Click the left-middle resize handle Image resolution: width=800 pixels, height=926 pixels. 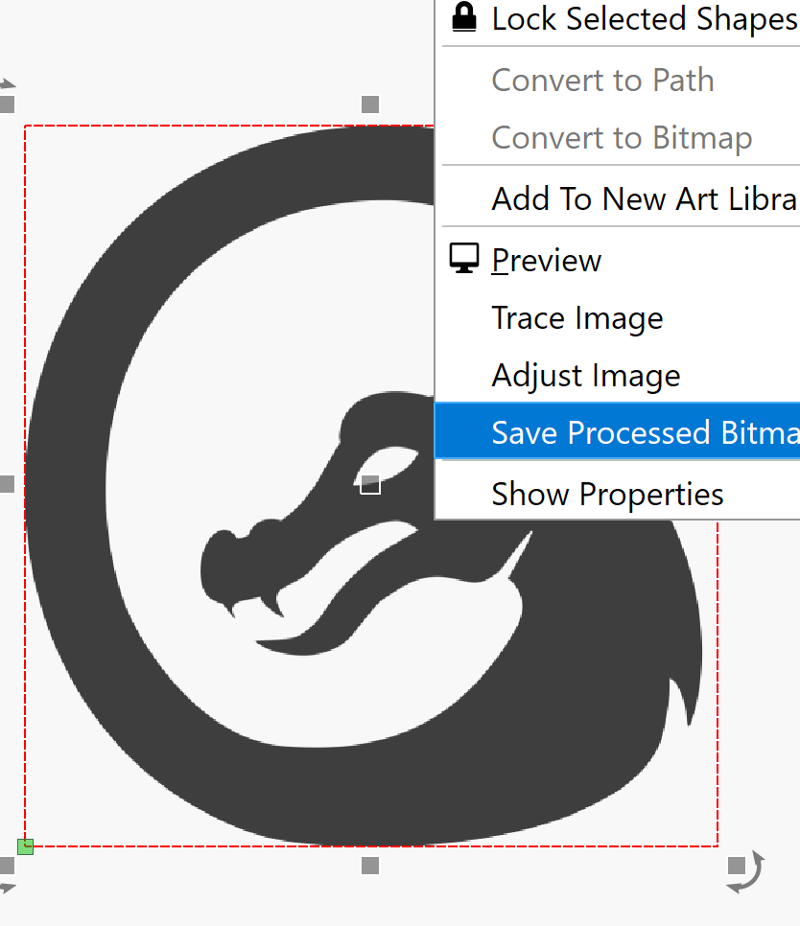click(7, 484)
